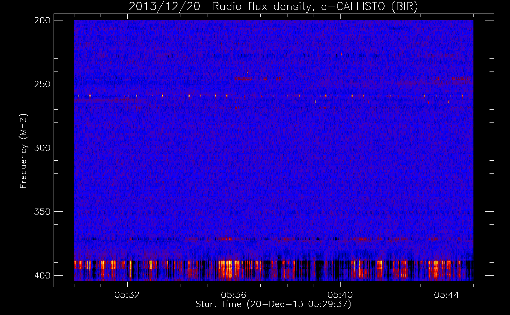Click the 250 frequency tick label

pos(42,84)
